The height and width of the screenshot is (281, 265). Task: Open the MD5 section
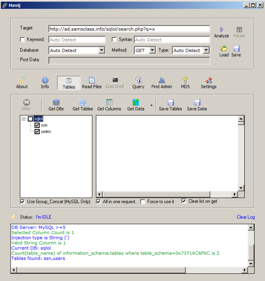pos(185,83)
